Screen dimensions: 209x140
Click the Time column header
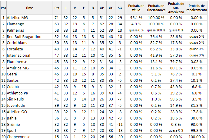coord(29,8)
